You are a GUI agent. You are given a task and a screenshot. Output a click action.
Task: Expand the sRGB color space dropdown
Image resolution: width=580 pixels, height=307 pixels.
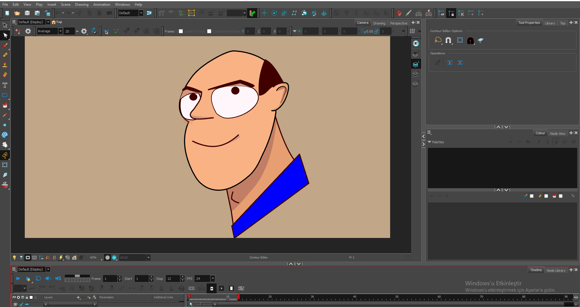148,258
